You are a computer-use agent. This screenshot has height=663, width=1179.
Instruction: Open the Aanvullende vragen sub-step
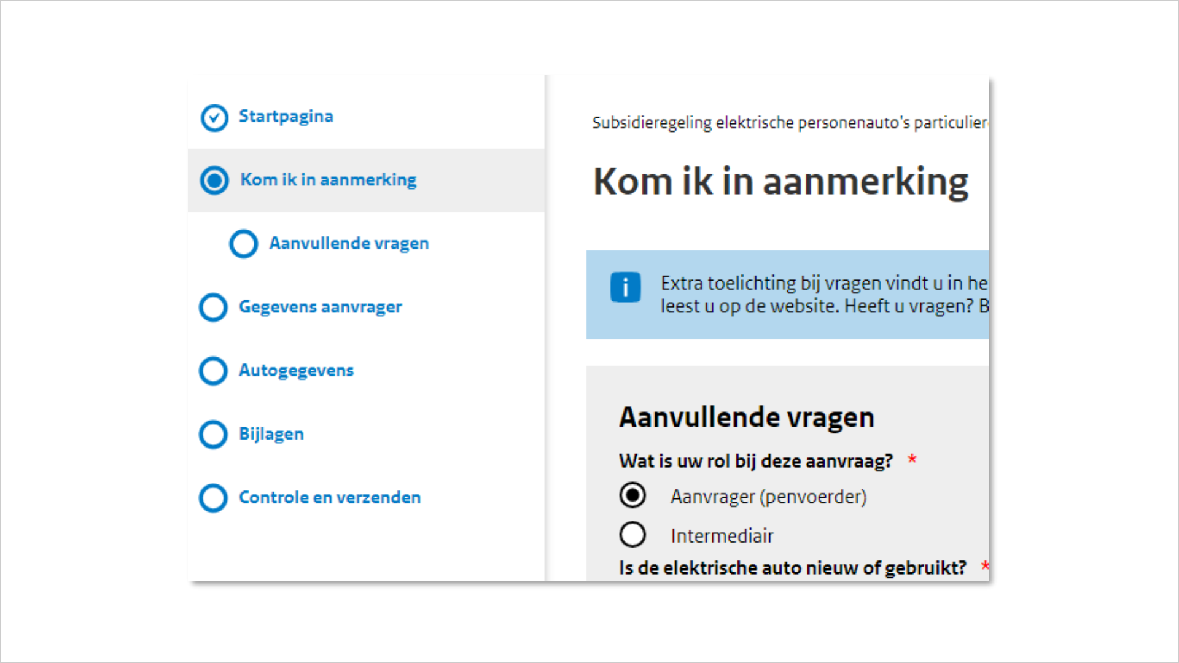click(348, 243)
